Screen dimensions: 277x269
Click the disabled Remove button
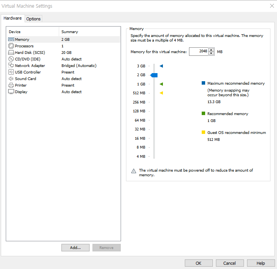click(106, 247)
